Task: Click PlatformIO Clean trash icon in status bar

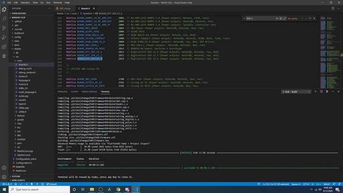Action: point(32,184)
